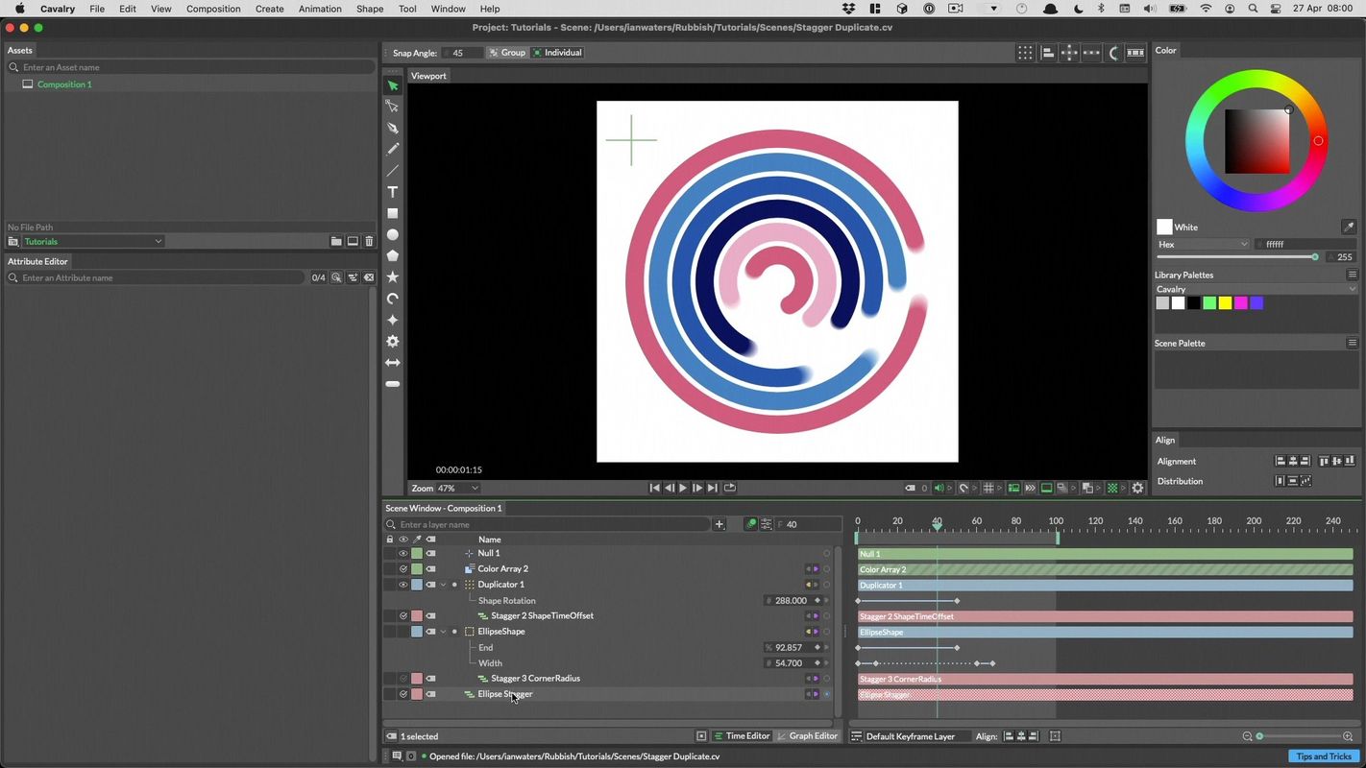The height and width of the screenshot is (768, 1366).
Task: Click the color alpha slider handle
Action: [x=1315, y=257]
